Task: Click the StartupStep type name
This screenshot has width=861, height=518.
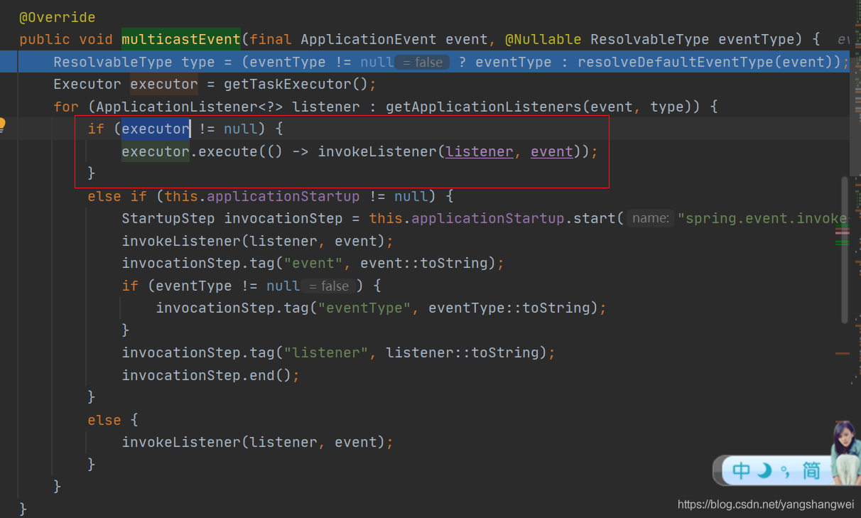Action: [168, 218]
